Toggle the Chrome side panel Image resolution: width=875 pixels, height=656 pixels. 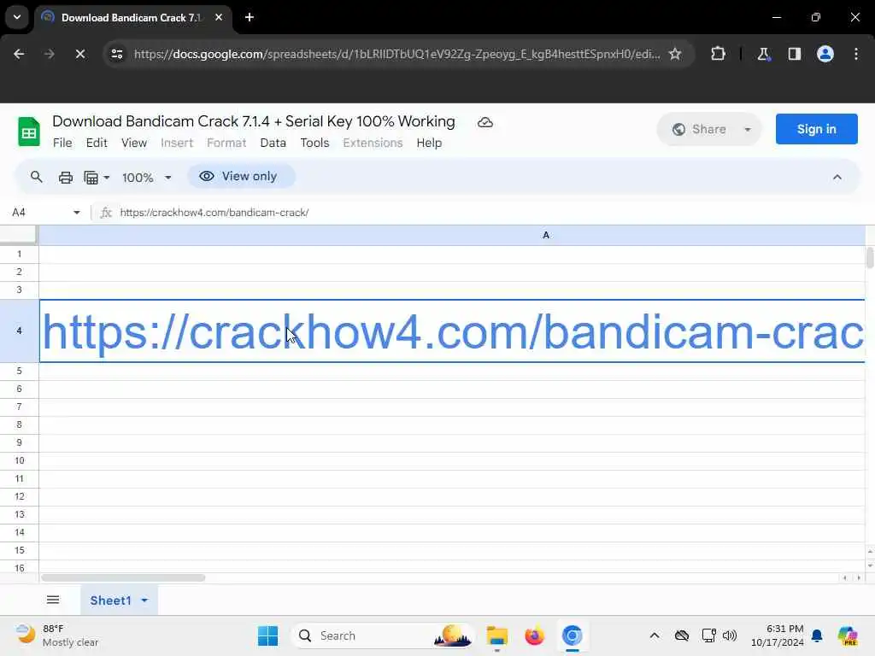(794, 54)
